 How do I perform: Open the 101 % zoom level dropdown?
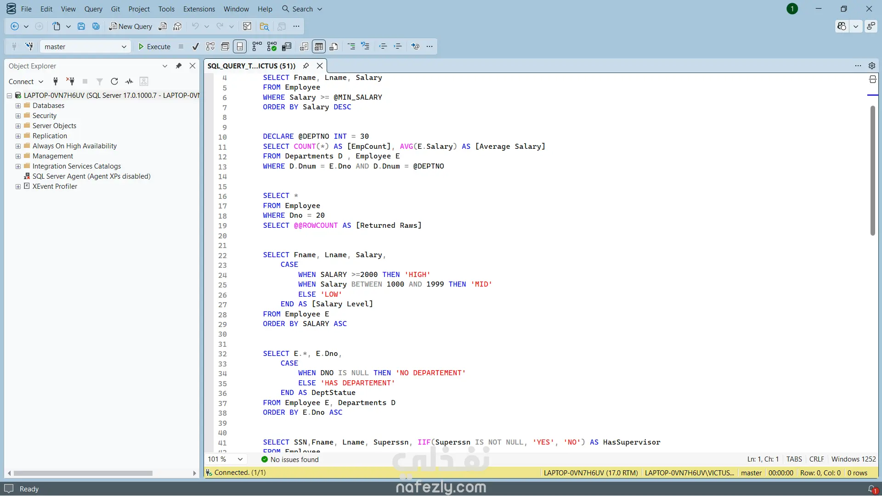(x=225, y=459)
